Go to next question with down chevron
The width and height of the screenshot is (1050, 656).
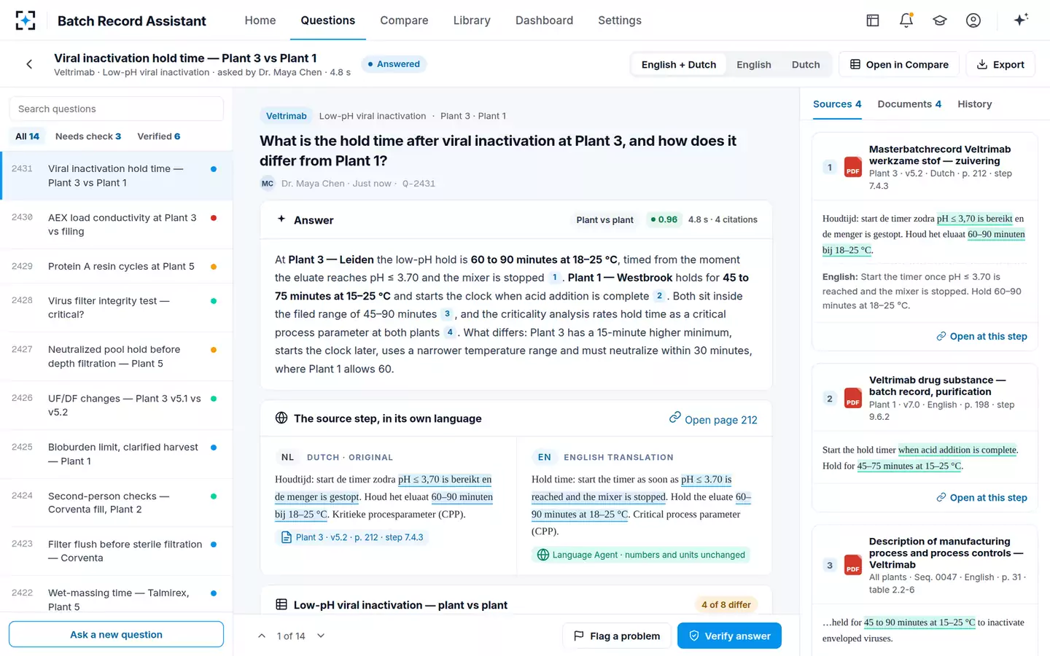[x=321, y=636]
